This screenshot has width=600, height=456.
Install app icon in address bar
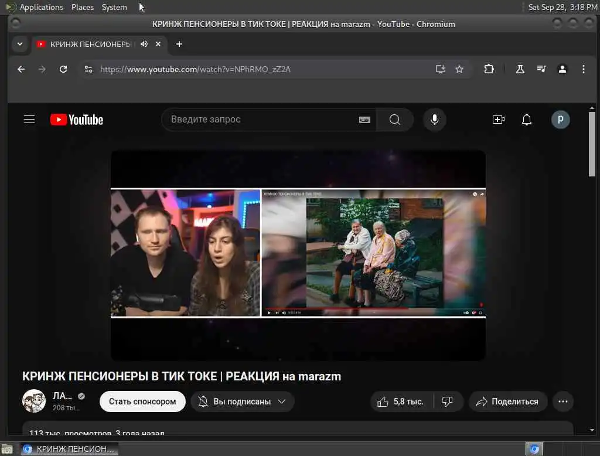click(441, 69)
